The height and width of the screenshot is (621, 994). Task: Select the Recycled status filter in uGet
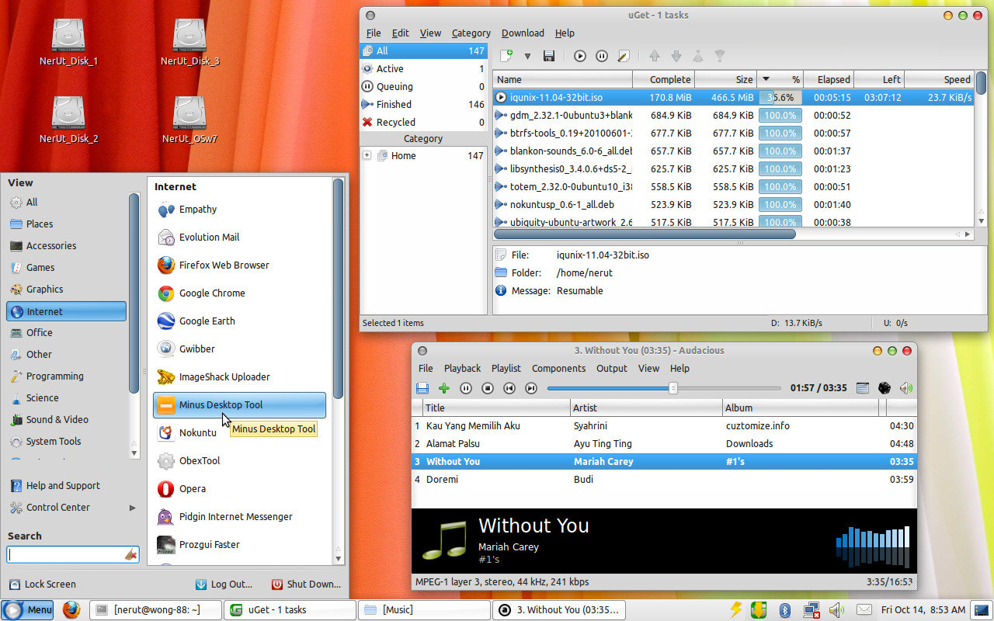[x=423, y=122]
